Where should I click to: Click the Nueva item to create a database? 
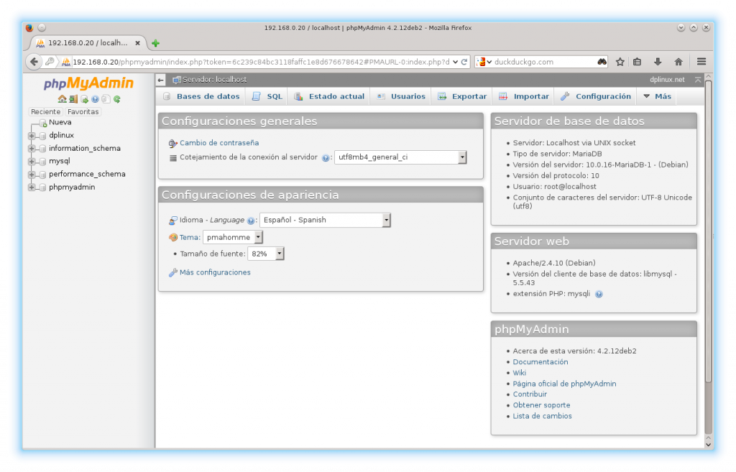60,122
